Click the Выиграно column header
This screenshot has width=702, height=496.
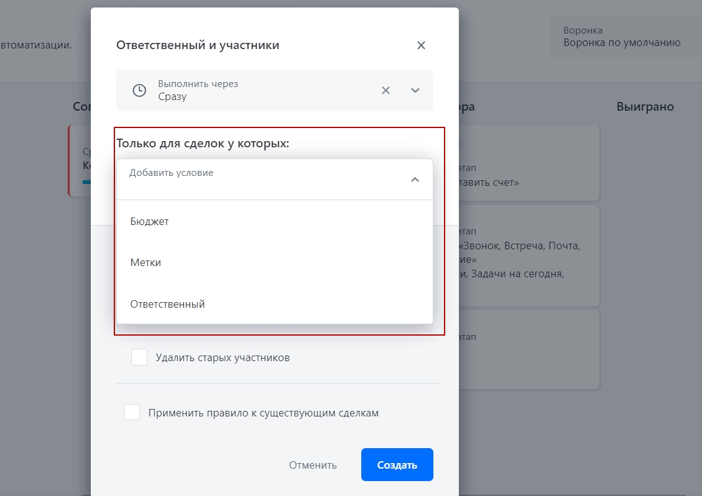pos(645,106)
